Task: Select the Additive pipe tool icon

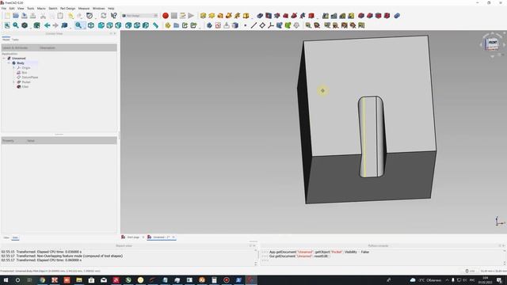Action: point(229,16)
